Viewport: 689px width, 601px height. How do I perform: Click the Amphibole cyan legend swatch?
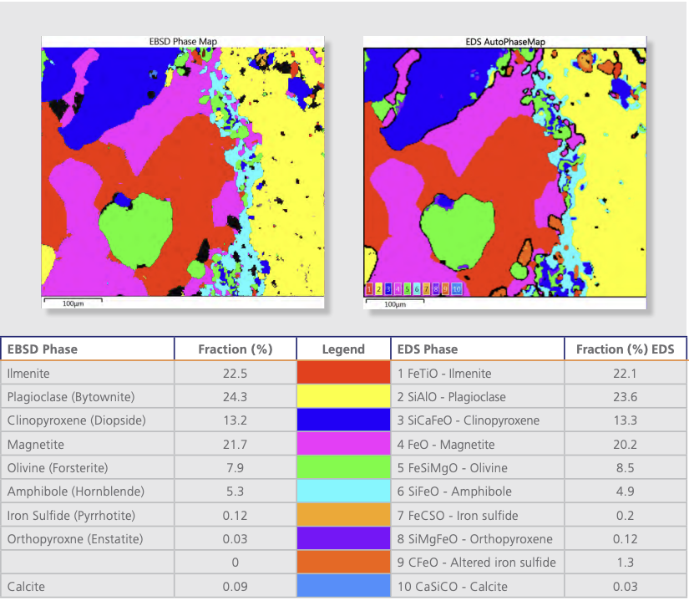(343, 491)
